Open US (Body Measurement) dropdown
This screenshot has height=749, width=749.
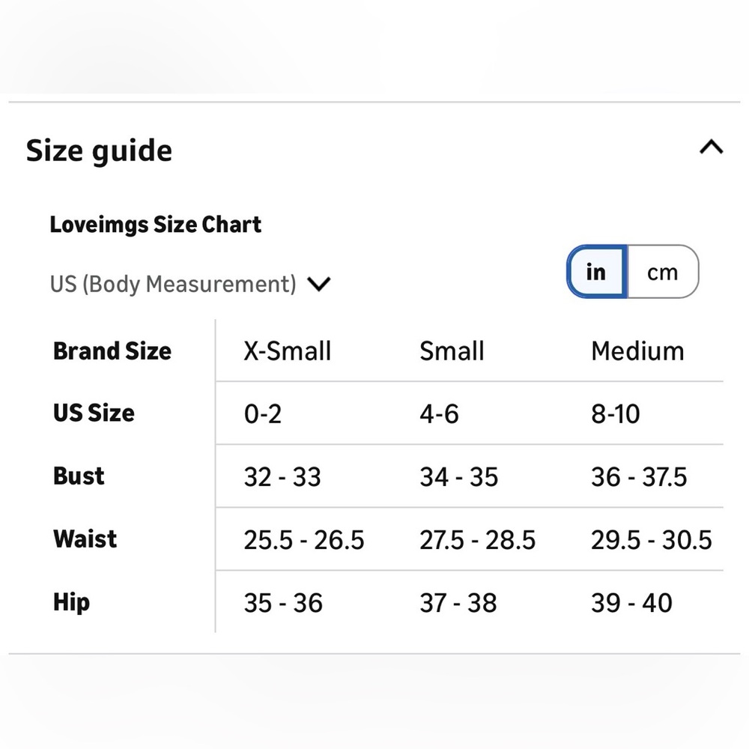pos(190,284)
